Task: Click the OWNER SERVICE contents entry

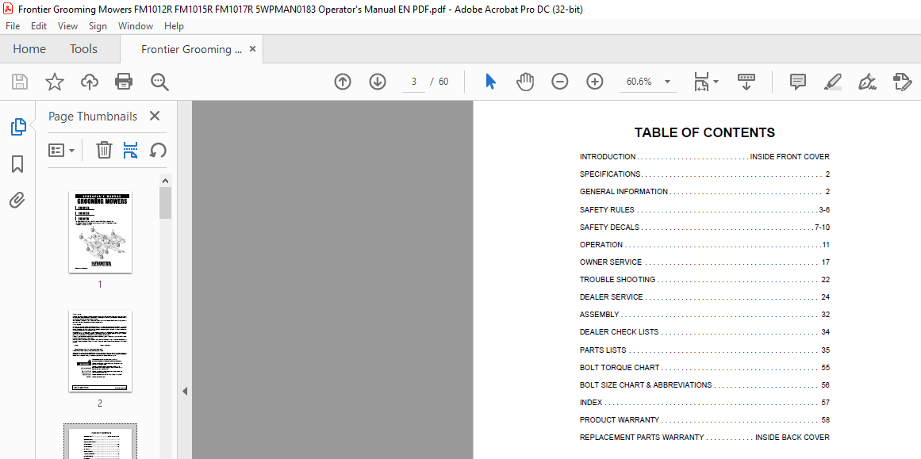Action: (x=704, y=262)
